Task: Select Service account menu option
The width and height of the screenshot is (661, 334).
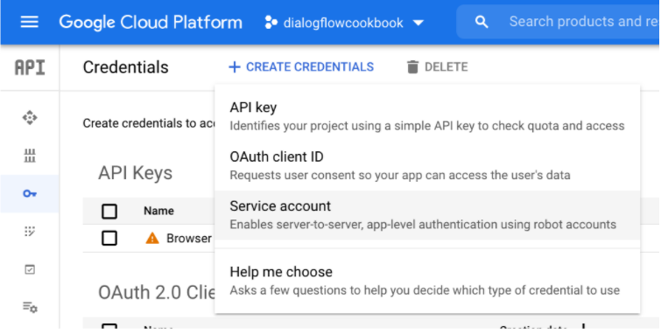Action: coord(427,215)
